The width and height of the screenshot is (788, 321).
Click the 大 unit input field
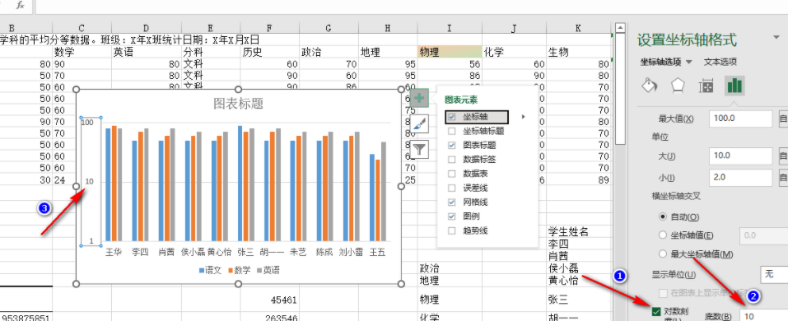click(x=741, y=156)
